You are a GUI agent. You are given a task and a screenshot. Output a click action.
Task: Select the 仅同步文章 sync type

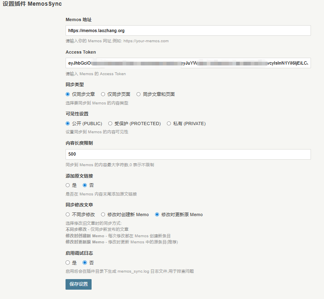[x=68, y=94]
